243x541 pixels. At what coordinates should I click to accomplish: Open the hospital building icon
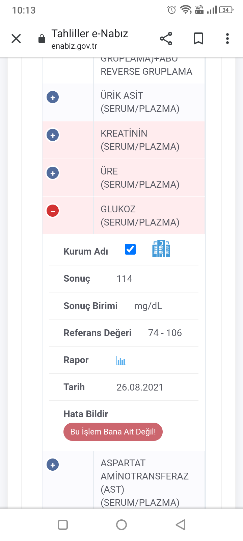coord(161,249)
